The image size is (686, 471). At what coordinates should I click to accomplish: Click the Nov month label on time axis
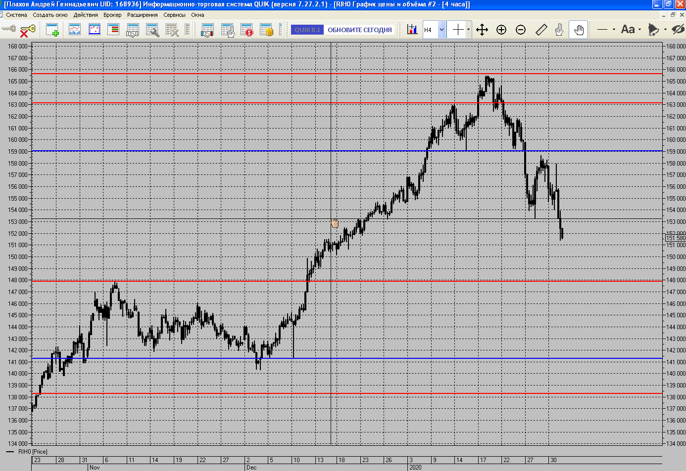(x=95, y=468)
